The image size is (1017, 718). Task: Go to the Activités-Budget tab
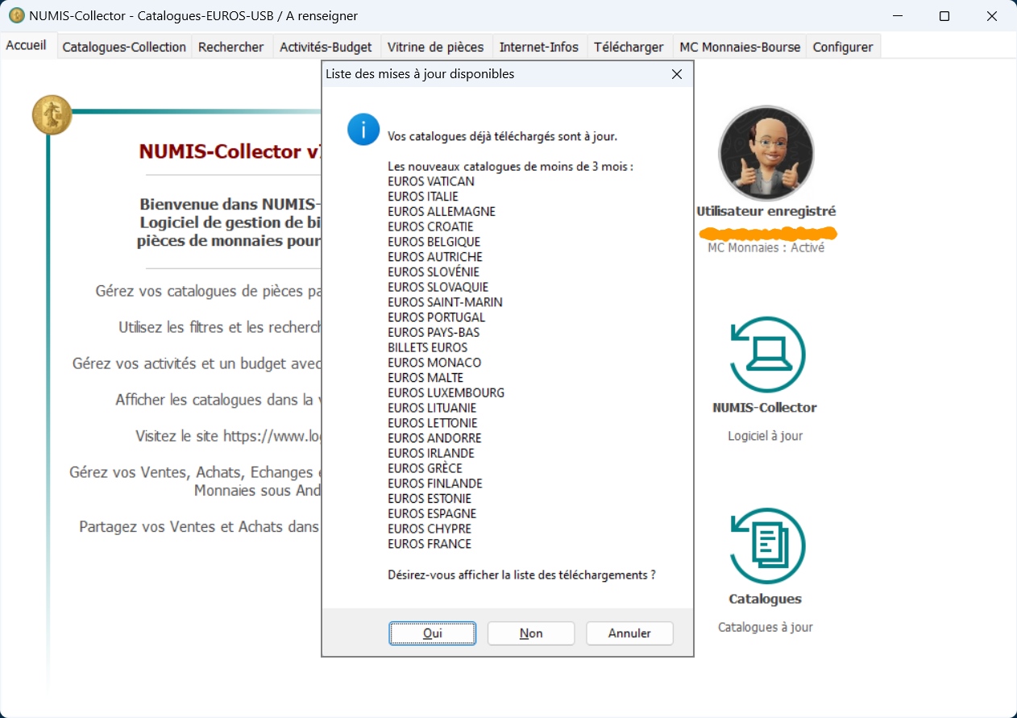326,47
